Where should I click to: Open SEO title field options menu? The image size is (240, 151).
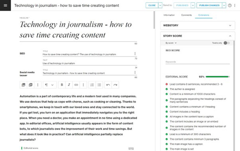[x=135, y=53]
